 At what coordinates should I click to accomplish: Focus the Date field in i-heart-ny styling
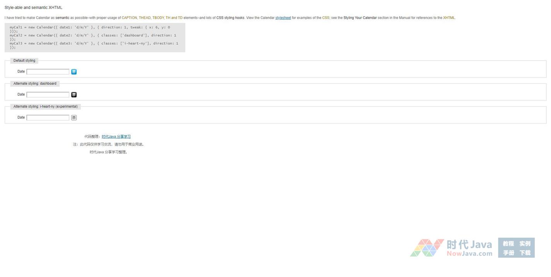pos(48,118)
